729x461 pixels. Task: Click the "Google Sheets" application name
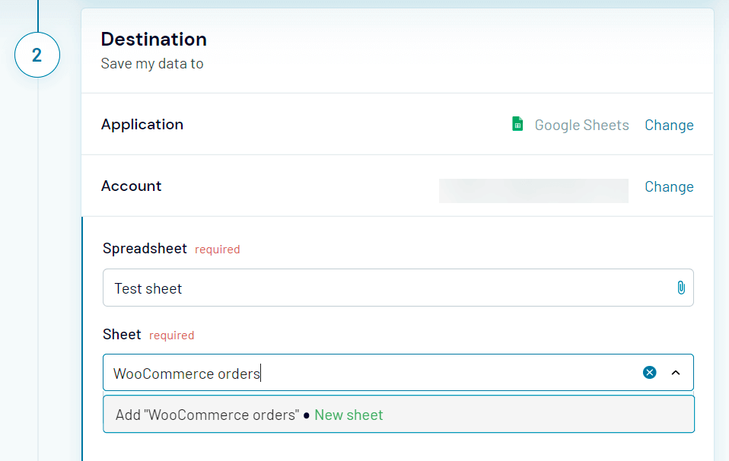point(581,125)
